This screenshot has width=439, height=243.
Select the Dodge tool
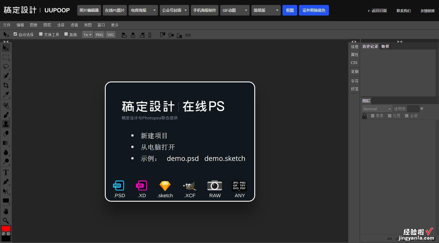coord(6,162)
